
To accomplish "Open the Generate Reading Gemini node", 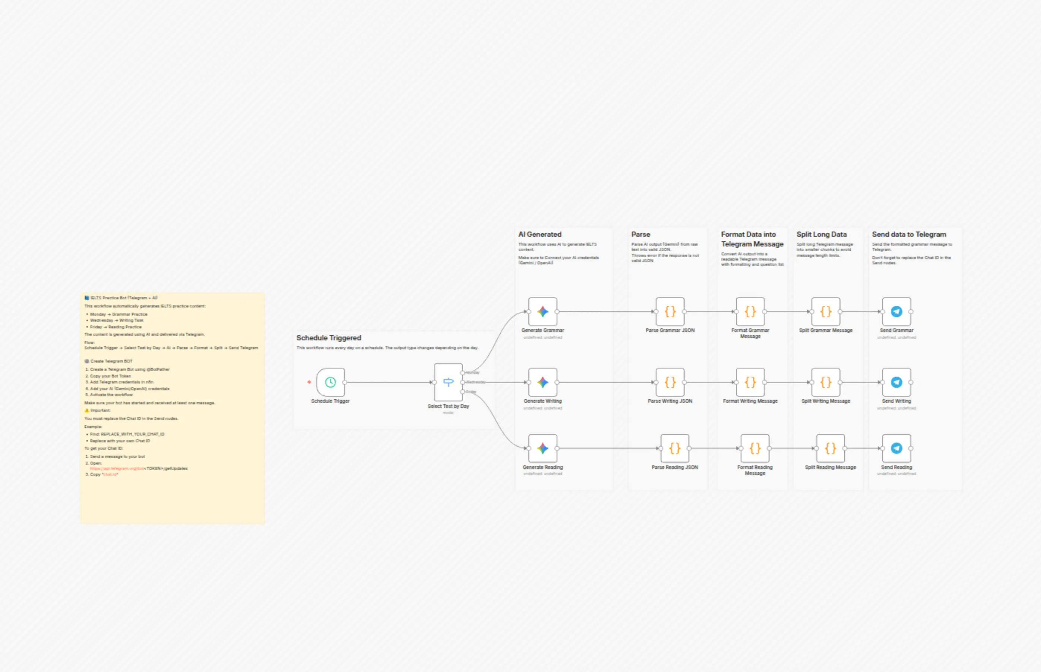I will click(542, 448).
